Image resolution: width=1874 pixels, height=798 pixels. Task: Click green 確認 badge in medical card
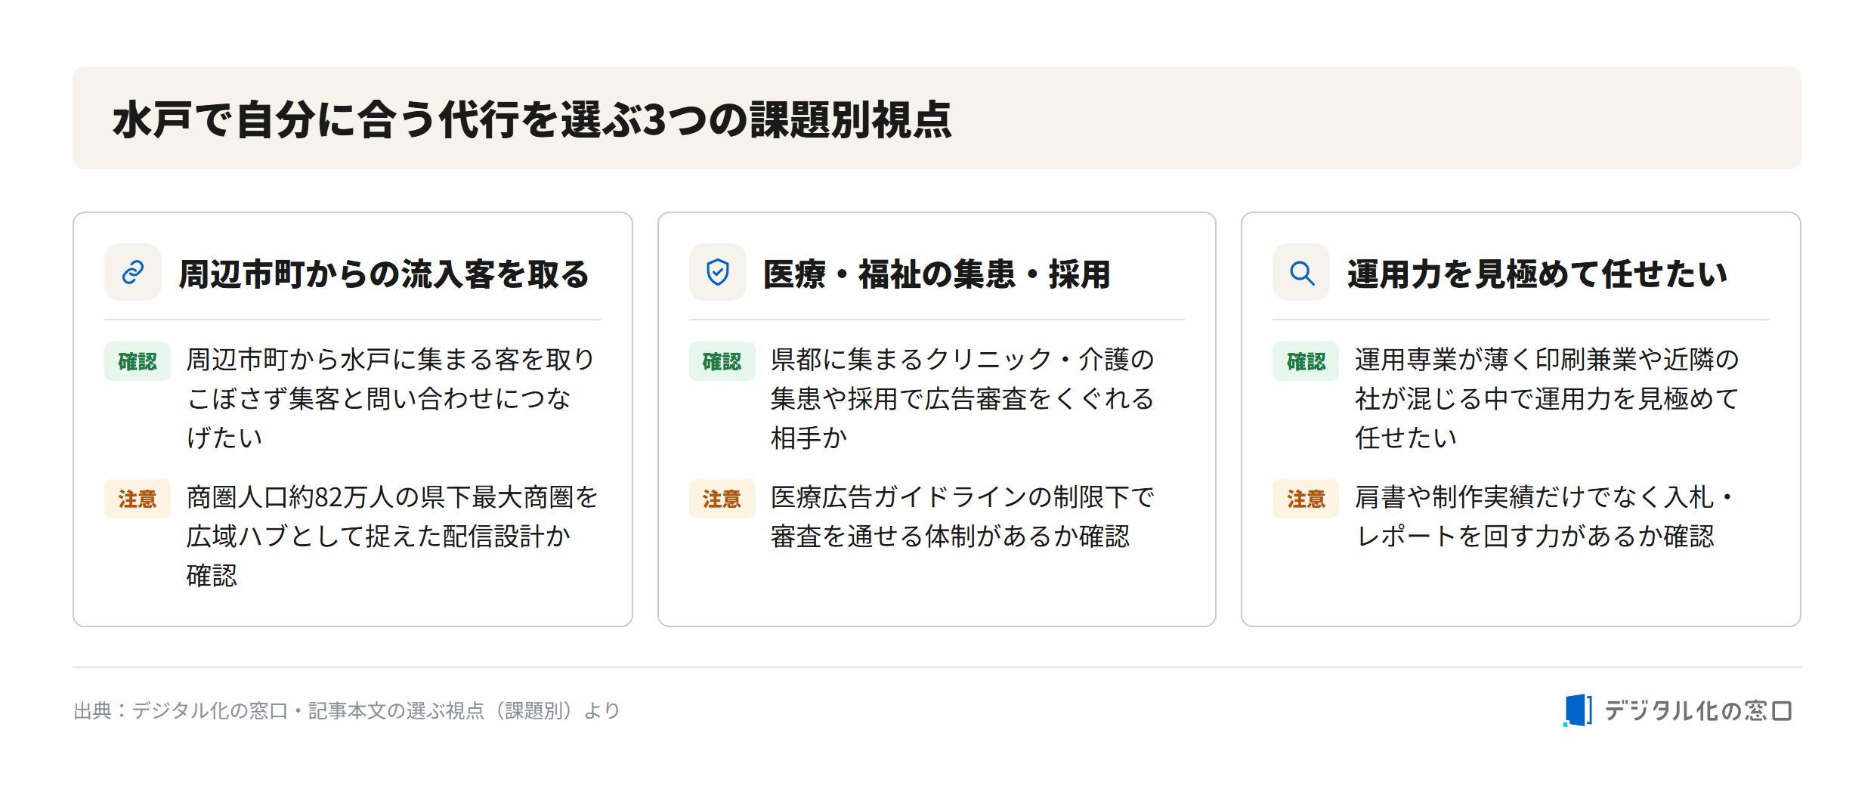(x=722, y=361)
